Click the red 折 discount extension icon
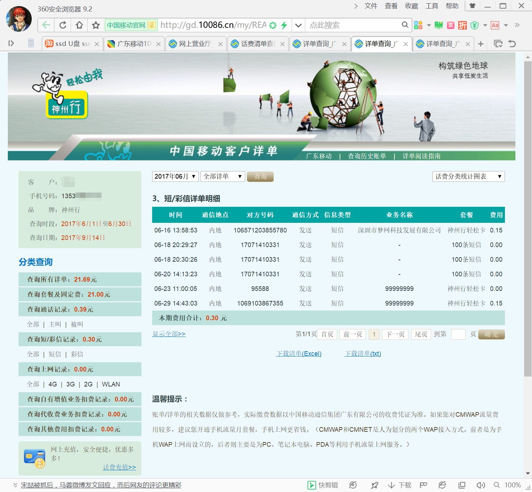Screen dimensions: 532x492 [x=463, y=25]
